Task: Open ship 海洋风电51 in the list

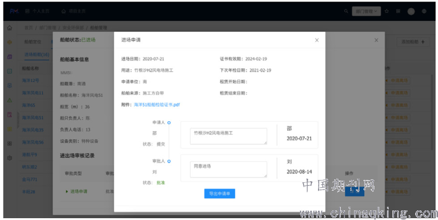Action: tap(32, 118)
